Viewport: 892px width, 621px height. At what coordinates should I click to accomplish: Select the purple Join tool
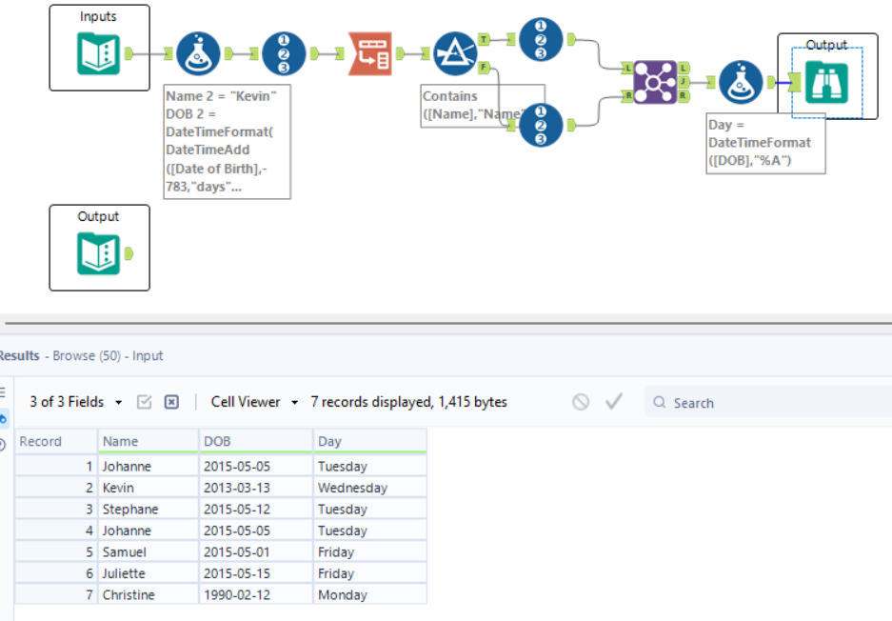(655, 83)
